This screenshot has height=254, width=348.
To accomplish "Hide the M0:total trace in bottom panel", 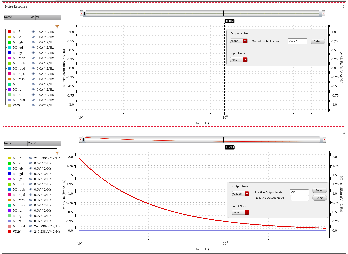I will click(31, 226).
